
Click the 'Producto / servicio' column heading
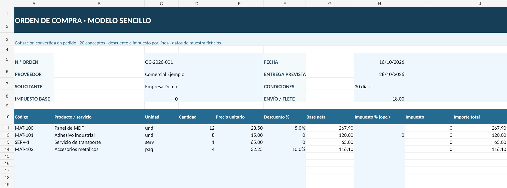tap(99, 117)
